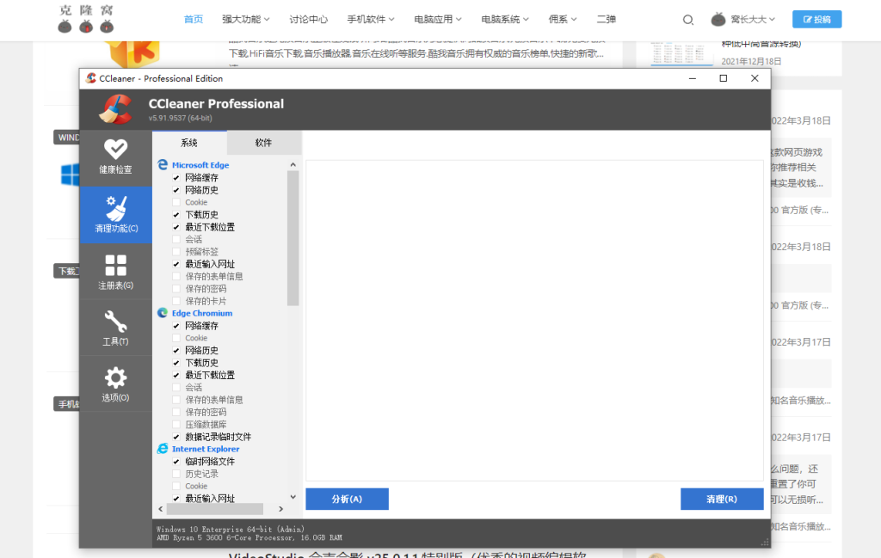
Task: Click the search icon on the website
Action: (x=687, y=20)
